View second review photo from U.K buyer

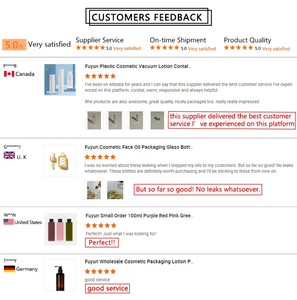click(115, 190)
